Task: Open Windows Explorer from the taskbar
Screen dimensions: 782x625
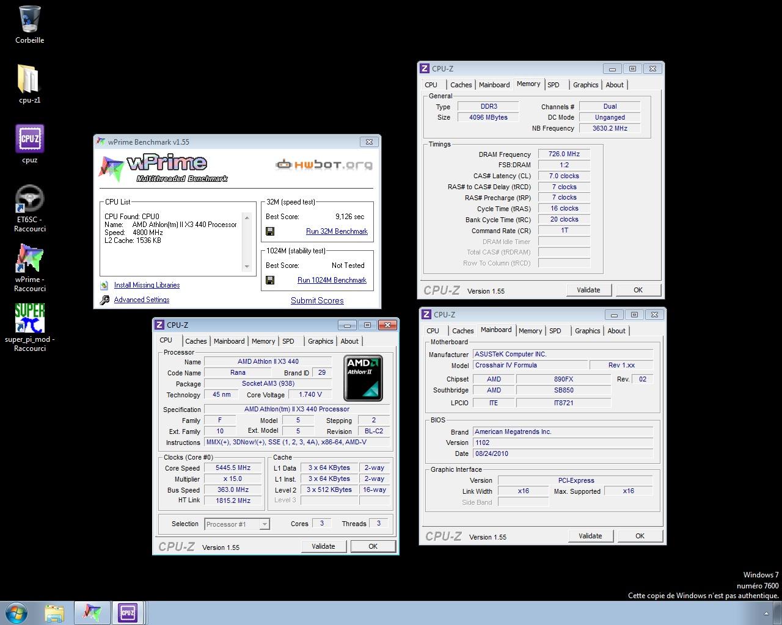Action: [x=54, y=613]
